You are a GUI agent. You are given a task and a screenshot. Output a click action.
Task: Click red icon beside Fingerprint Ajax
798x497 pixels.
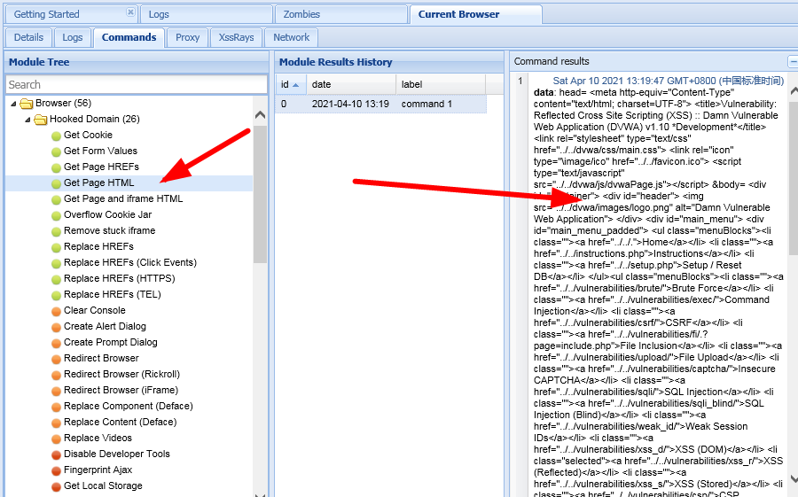[56, 470]
